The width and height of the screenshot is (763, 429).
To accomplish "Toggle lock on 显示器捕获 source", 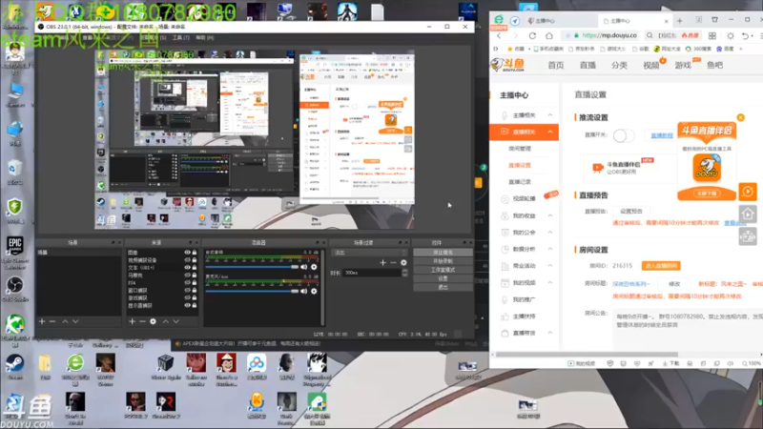I will (195, 305).
